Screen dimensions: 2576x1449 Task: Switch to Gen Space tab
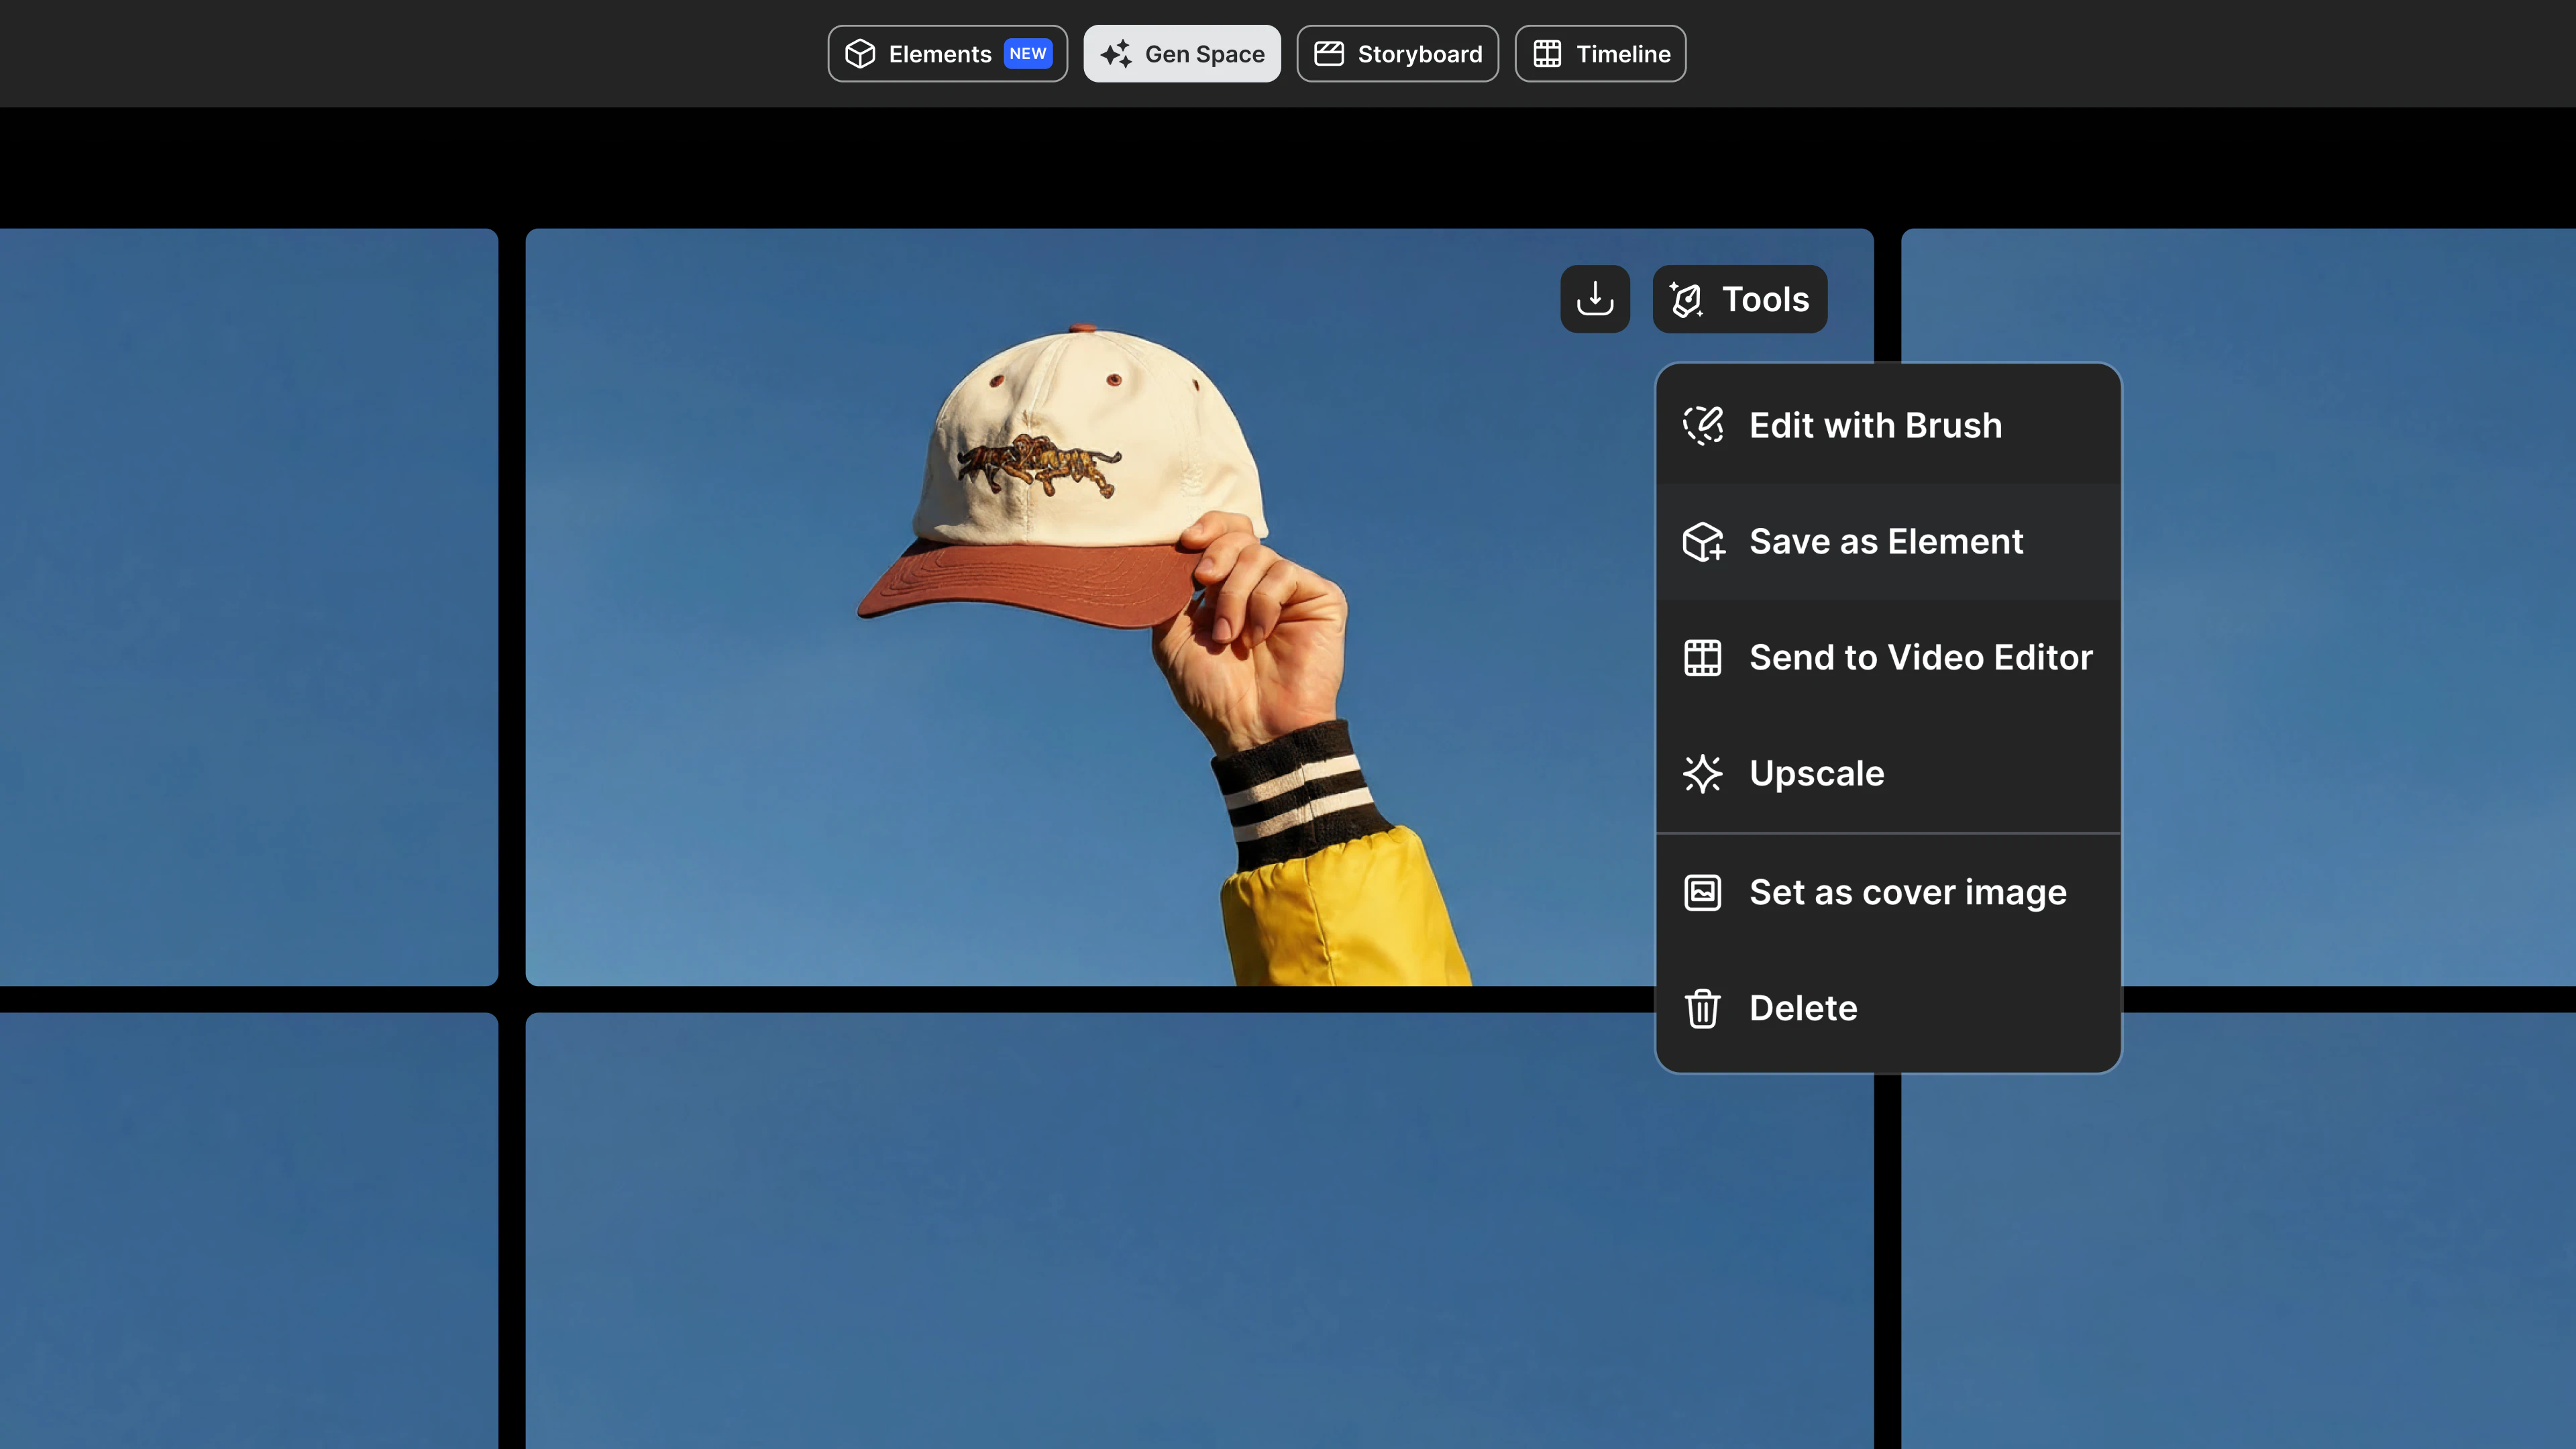pyautogui.click(x=1182, y=54)
